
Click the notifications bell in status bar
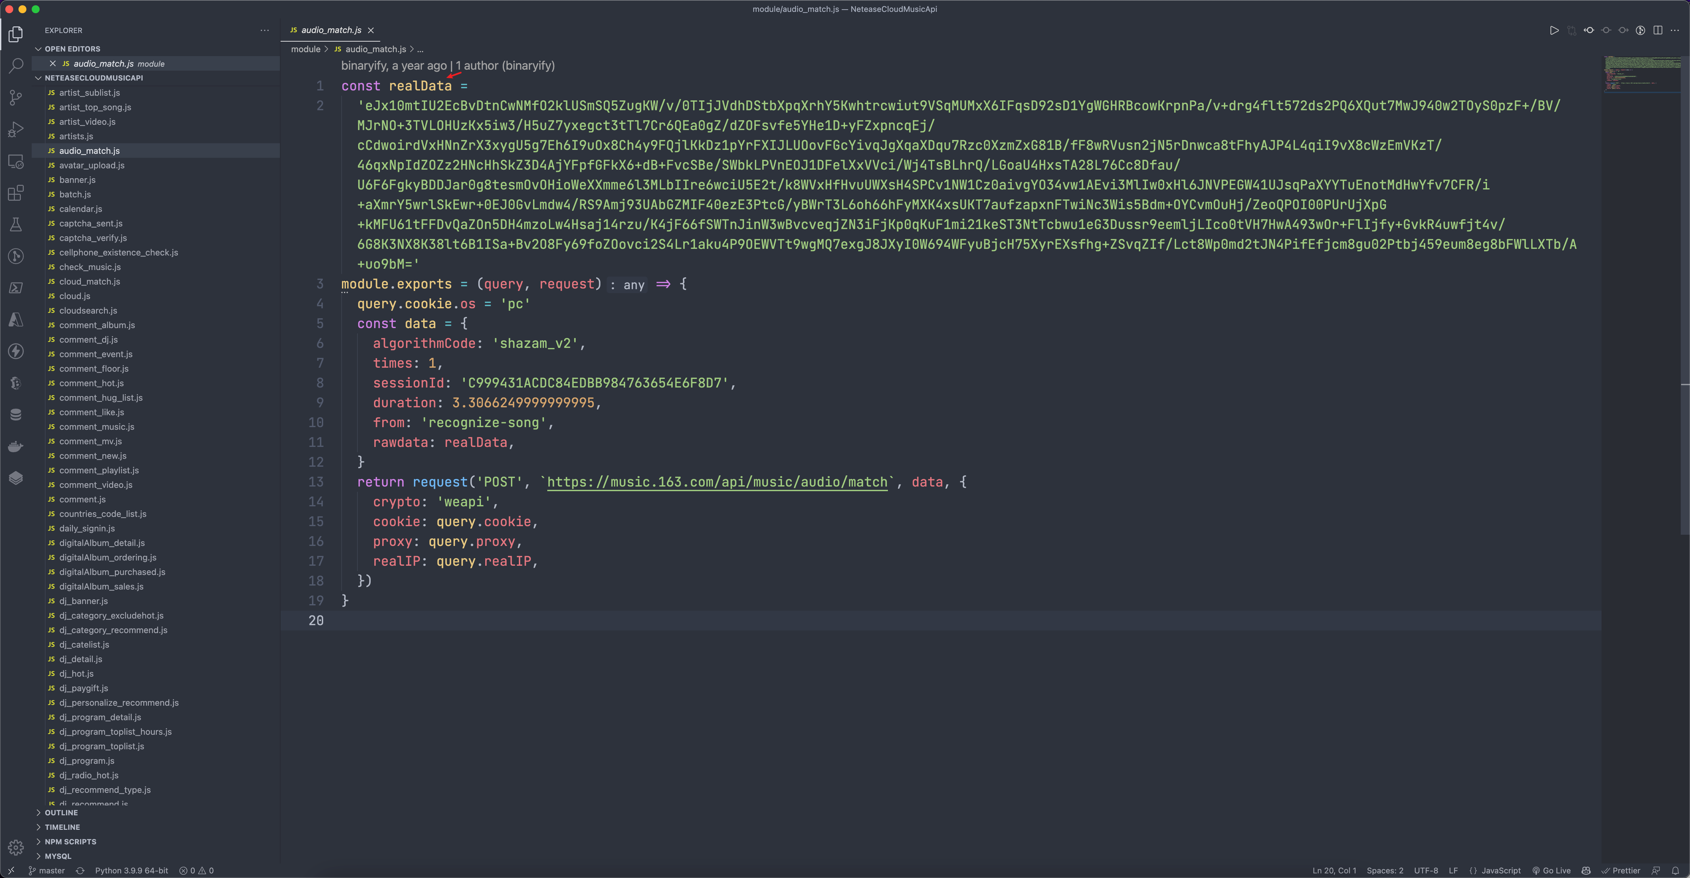click(x=1675, y=871)
